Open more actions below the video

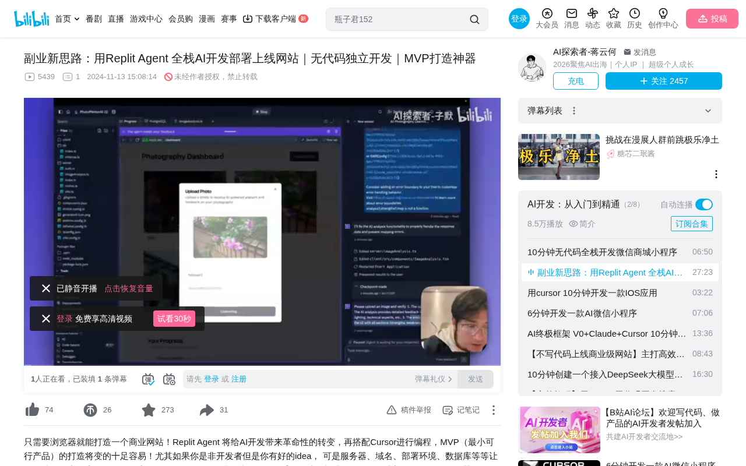coord(494,410)
